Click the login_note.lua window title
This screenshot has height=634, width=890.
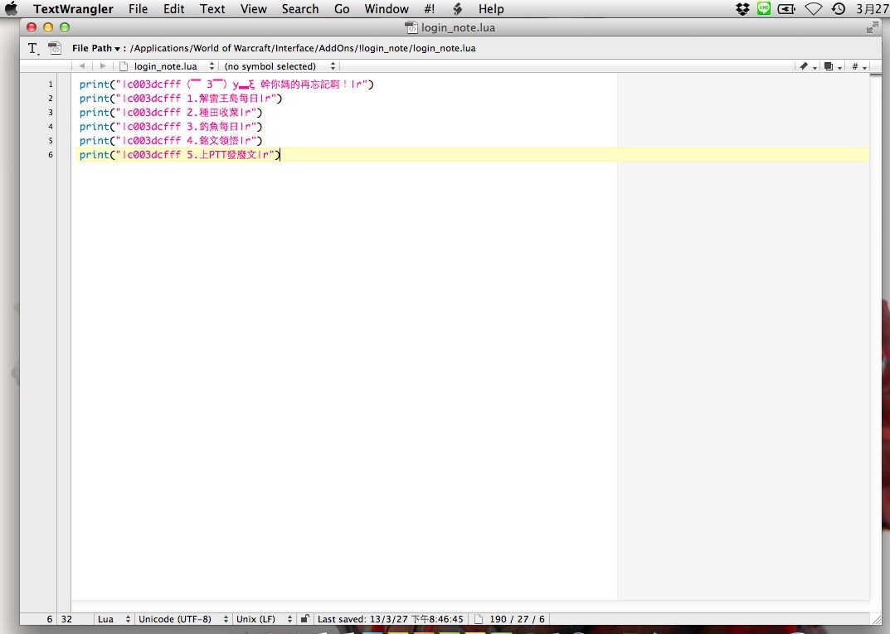[x=458, y=27]
